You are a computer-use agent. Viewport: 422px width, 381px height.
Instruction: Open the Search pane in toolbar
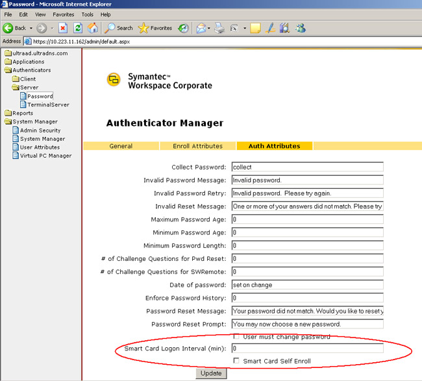119,28
